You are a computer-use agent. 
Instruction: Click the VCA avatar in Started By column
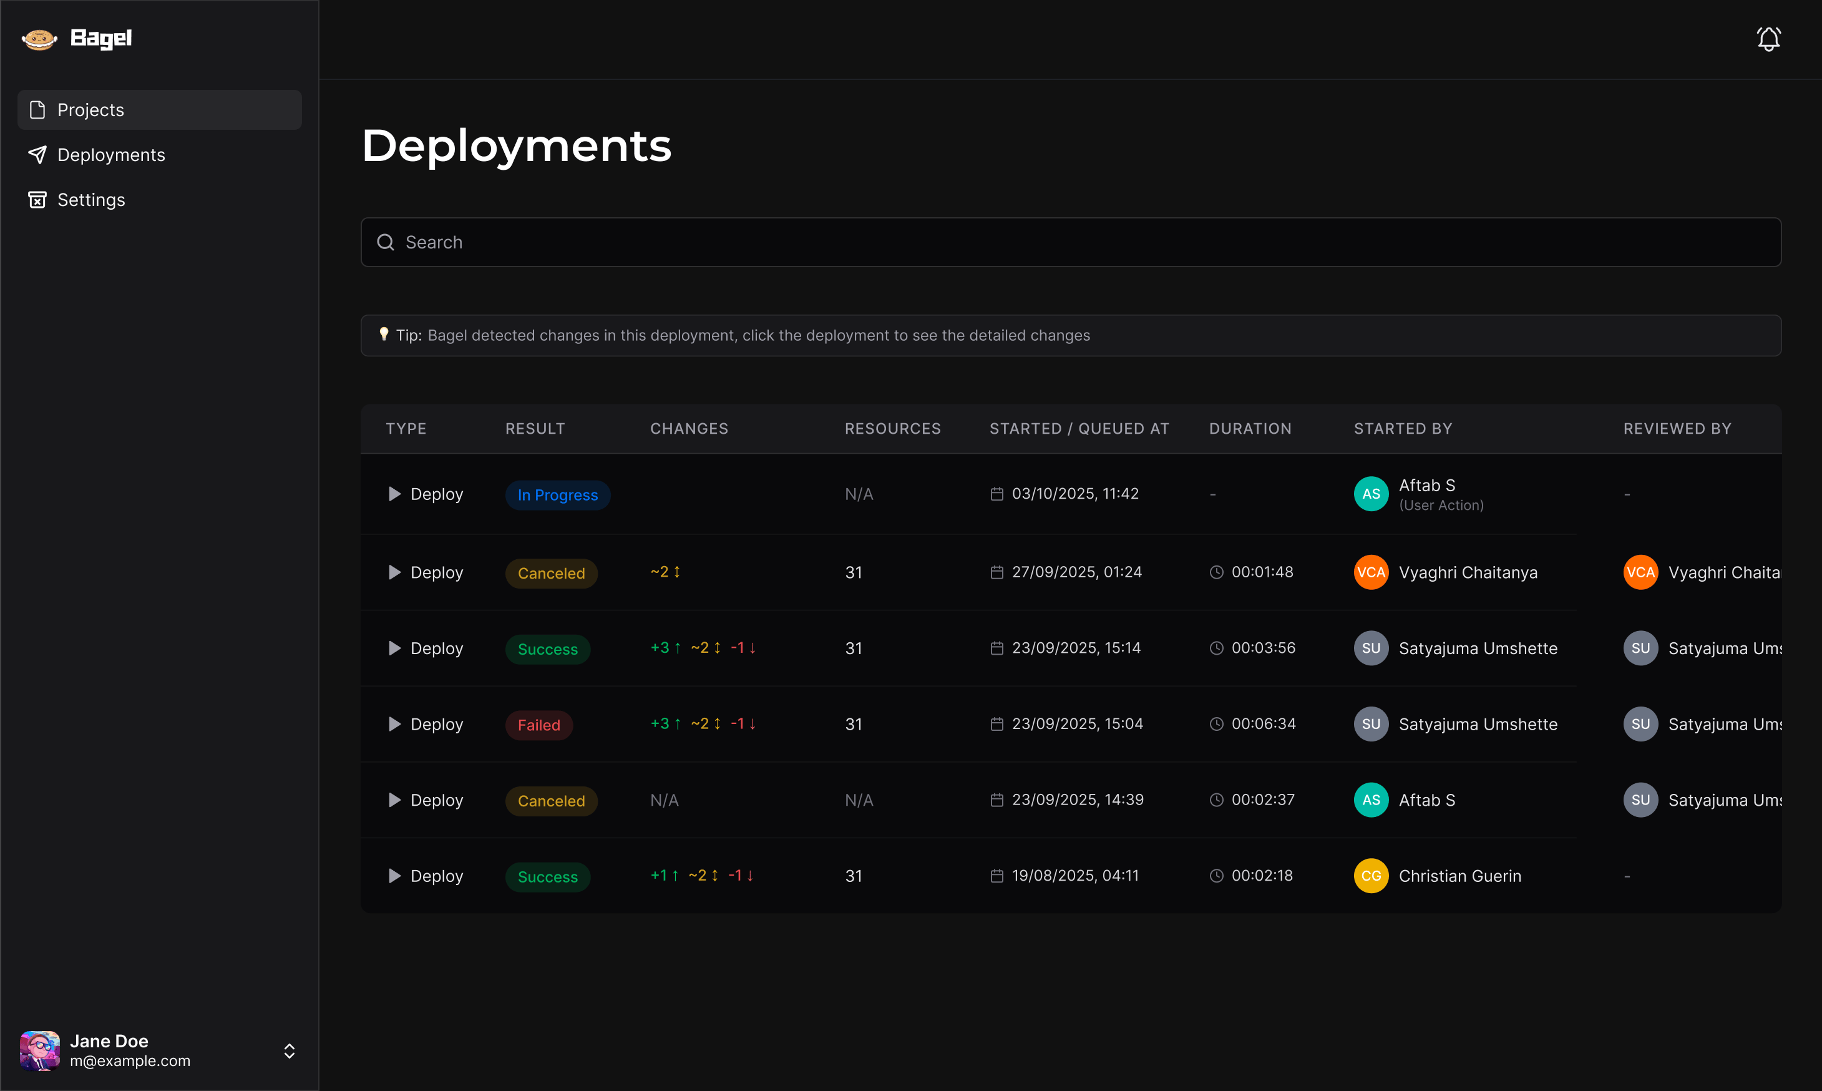[x=1371, y=572]
